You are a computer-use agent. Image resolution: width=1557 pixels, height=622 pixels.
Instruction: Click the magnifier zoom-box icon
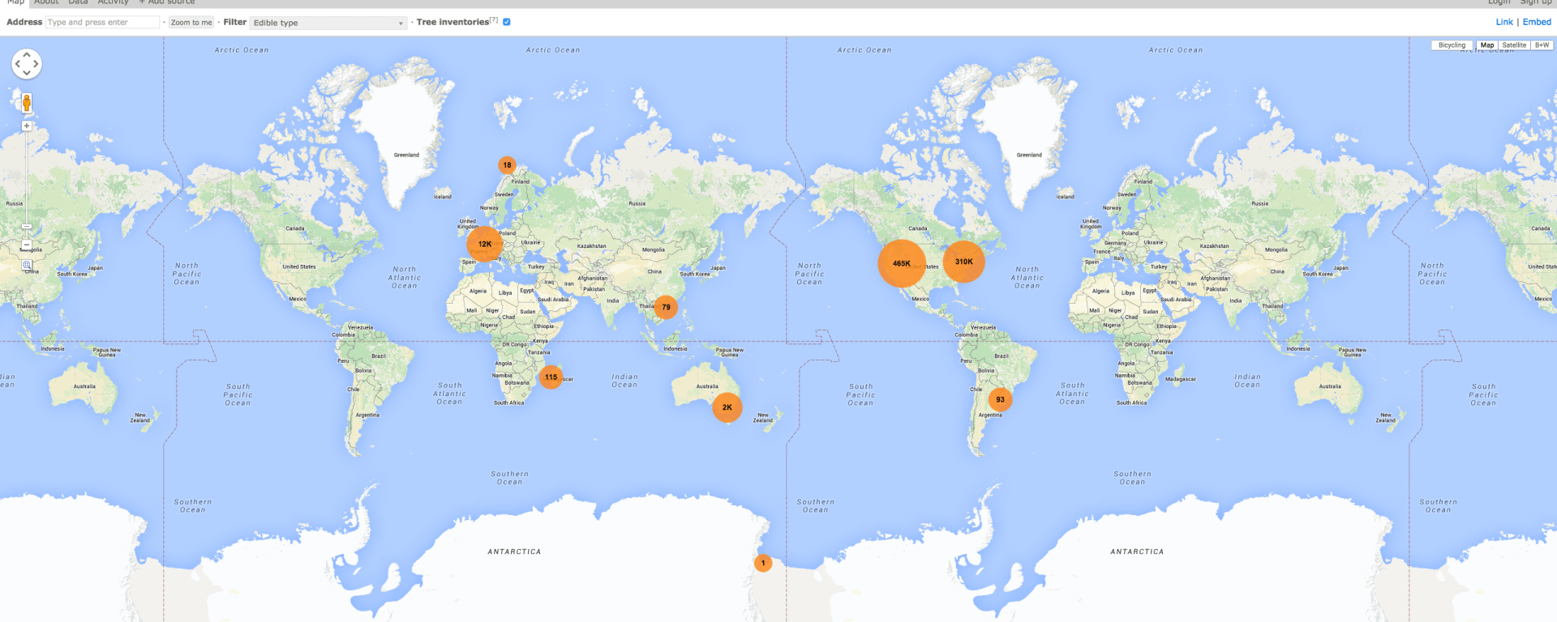point(27,265)
